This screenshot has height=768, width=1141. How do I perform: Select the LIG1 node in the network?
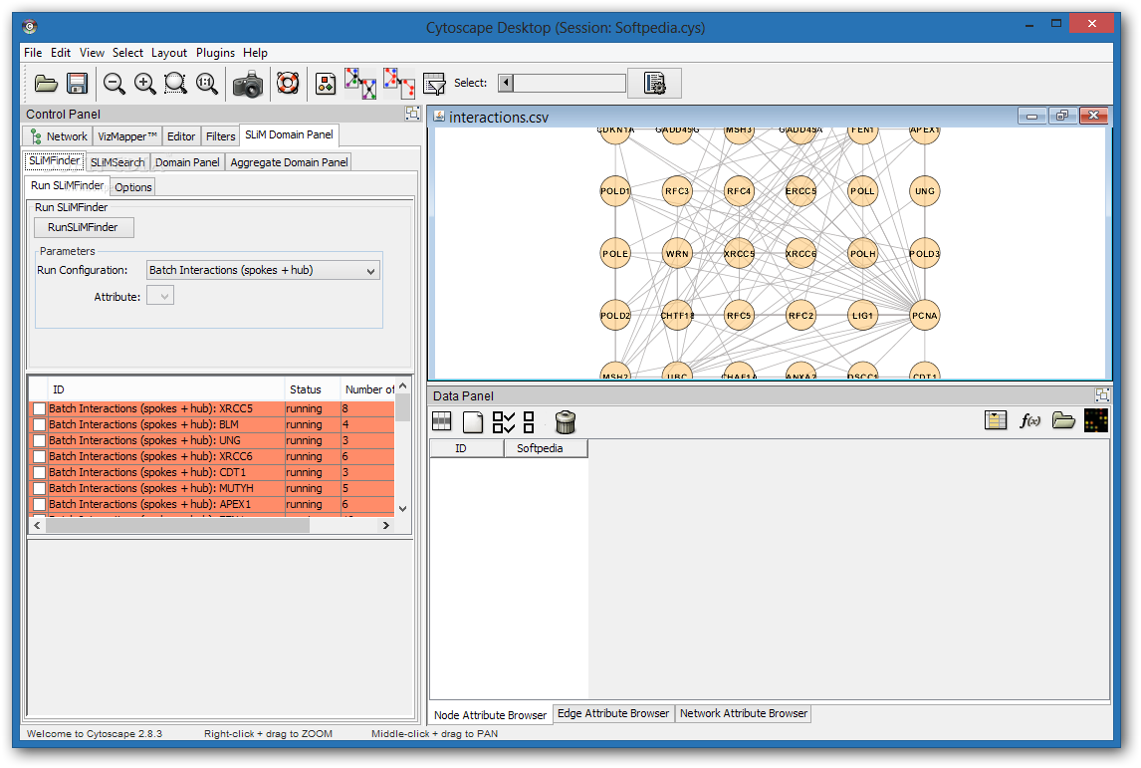click(862, 315)
